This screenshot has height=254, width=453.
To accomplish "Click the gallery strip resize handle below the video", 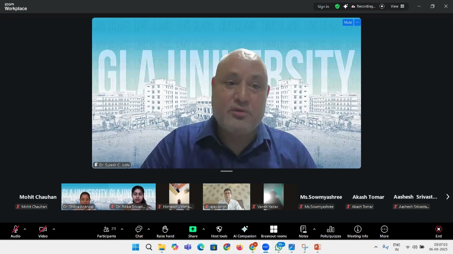I will click(x=226, y=171).
